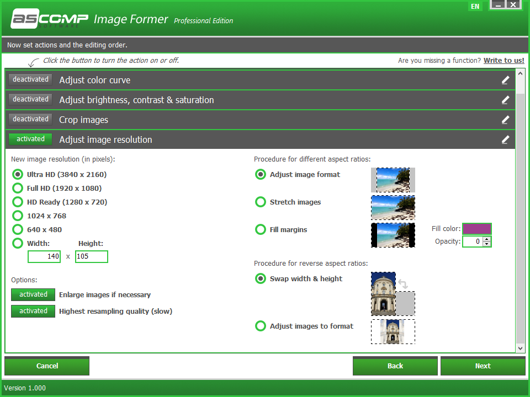
Task: Click the pencil icon on Adjust image resolution
Action: (505, 140)
